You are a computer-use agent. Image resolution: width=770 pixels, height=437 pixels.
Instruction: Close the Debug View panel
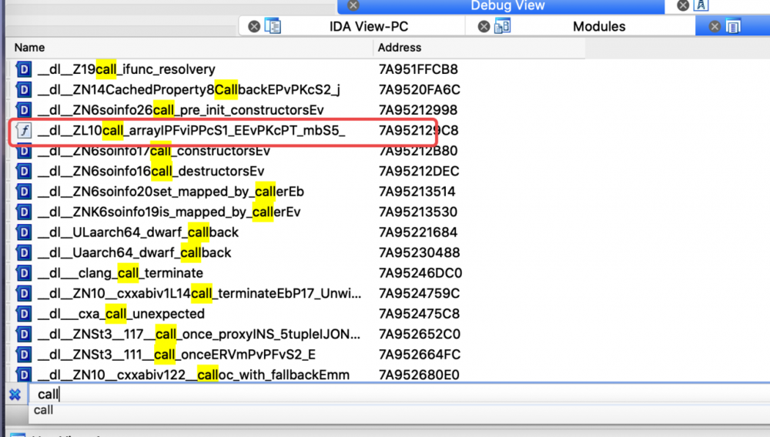(353, 5)
